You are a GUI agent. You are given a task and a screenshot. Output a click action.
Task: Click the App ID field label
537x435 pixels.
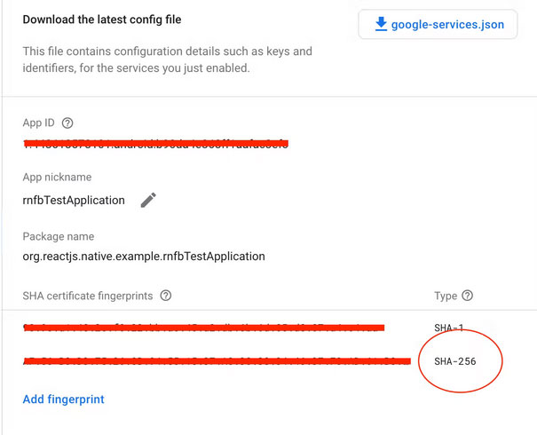point(39,123)
